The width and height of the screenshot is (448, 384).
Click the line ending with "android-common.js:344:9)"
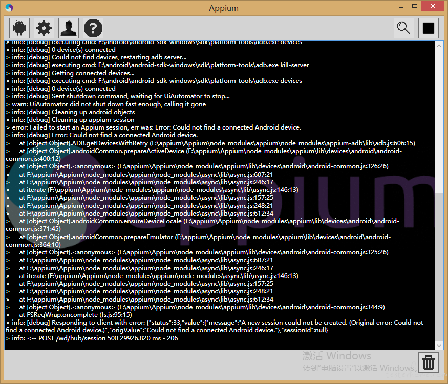point(196,307)
